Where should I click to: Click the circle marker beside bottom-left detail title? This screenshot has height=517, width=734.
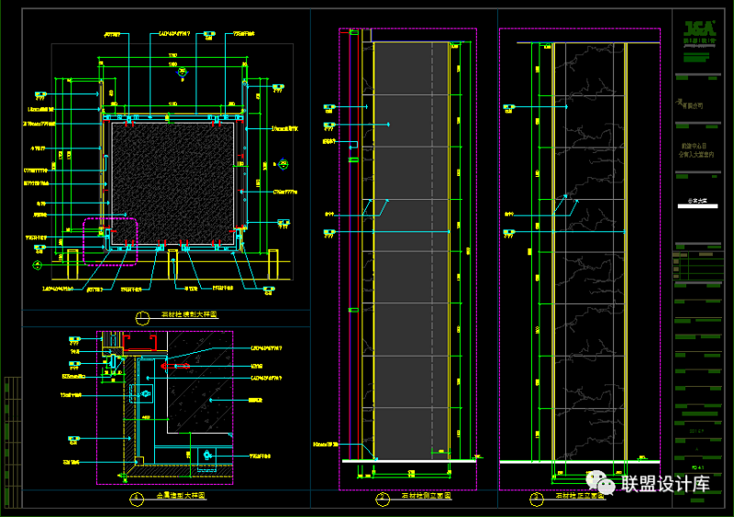point(136,500)
